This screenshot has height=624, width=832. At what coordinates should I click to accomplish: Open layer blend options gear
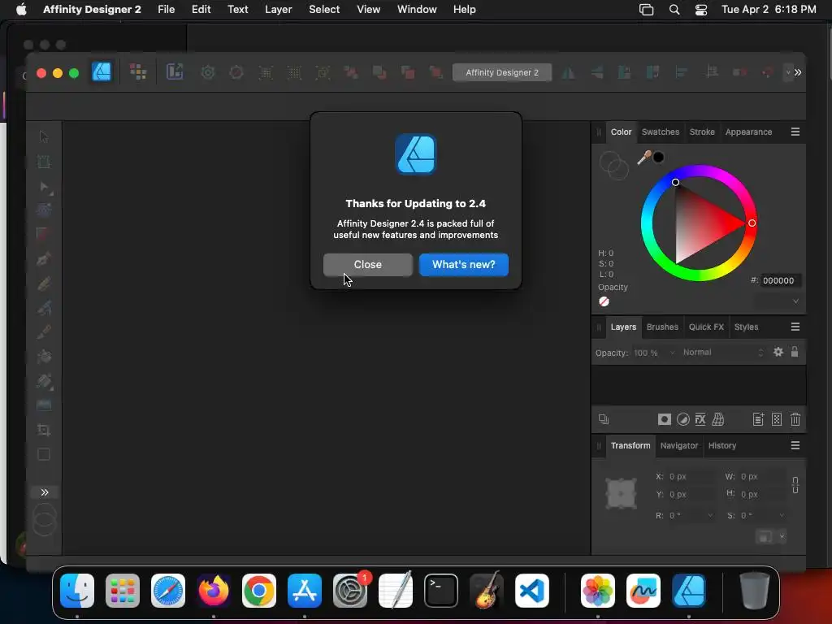pos(778,352)
